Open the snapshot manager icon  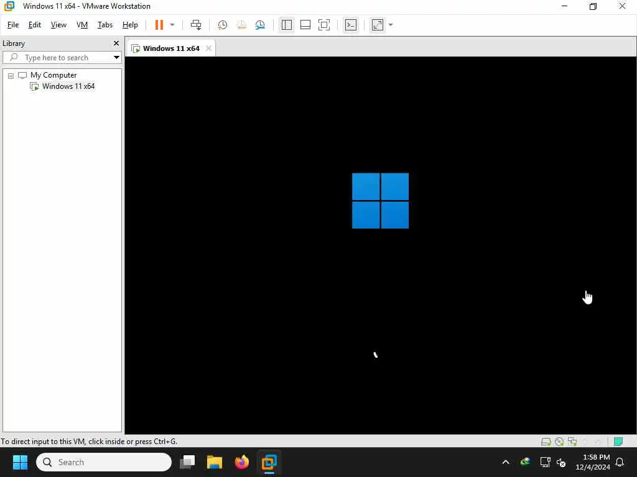(260, 25)
